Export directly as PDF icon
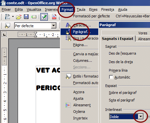 pyautogui.click(x=54, y=17)
